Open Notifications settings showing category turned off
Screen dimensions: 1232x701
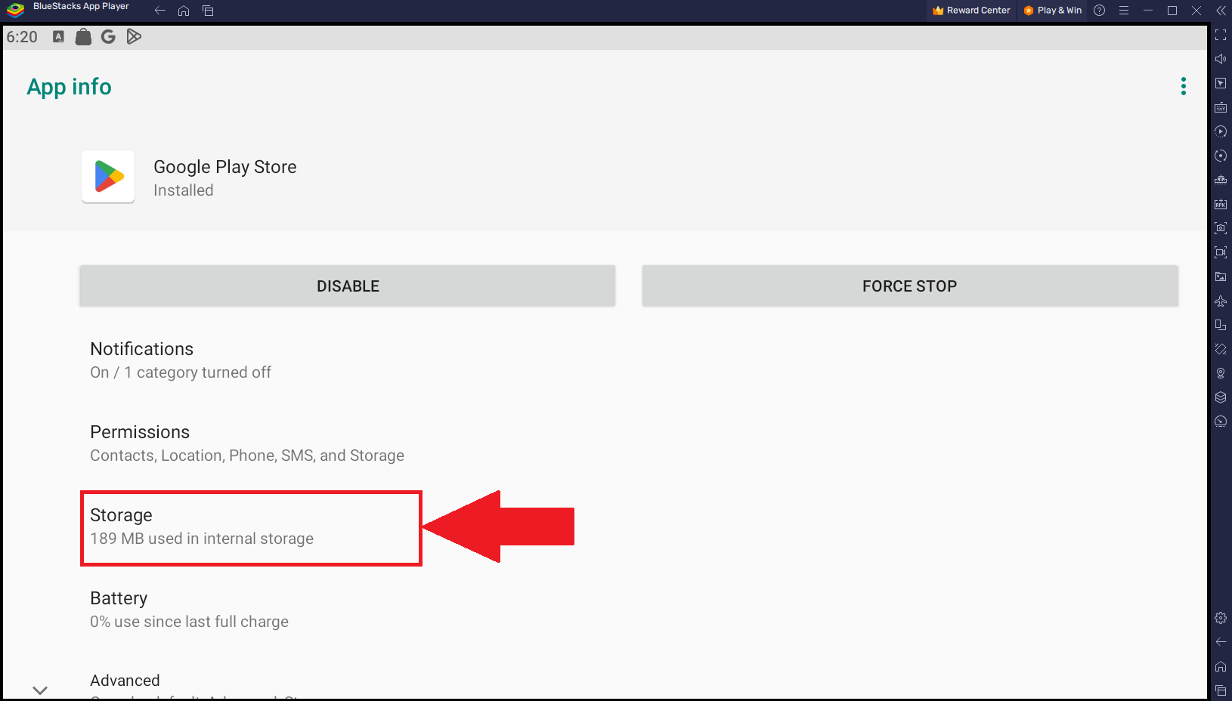coord(181,360)
